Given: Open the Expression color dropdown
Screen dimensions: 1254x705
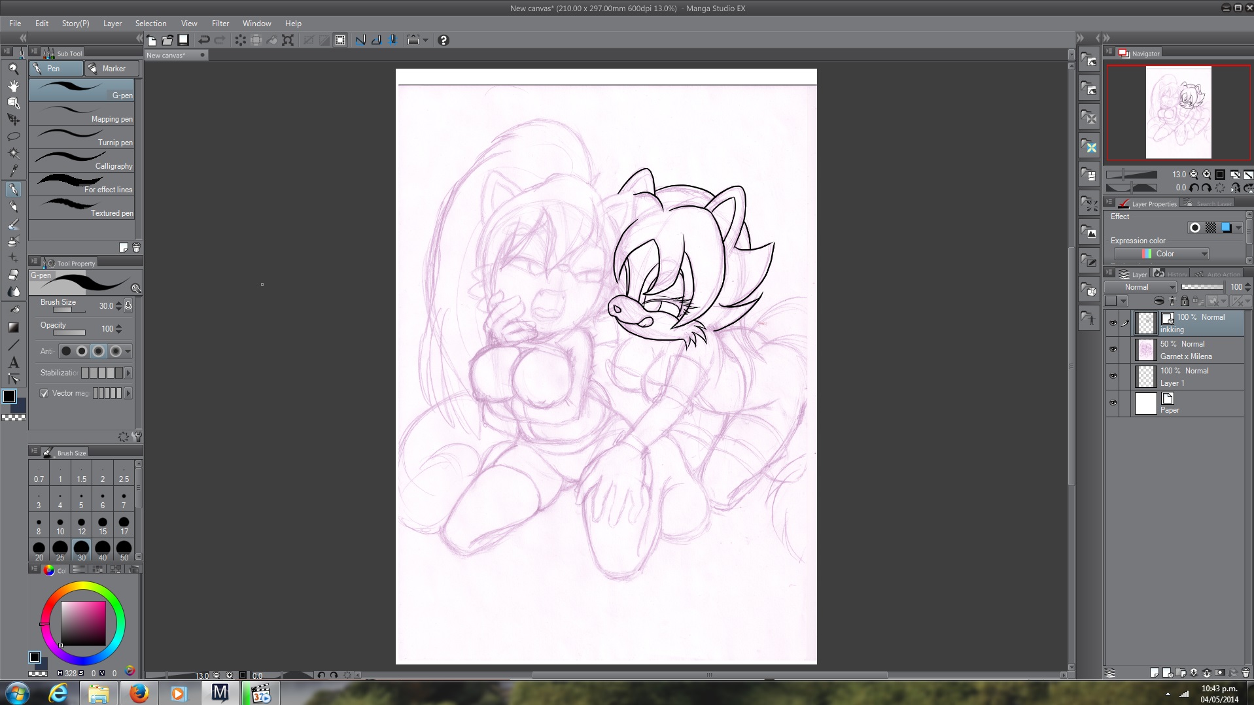Looking at the screenshot, I should [1161, 254].
